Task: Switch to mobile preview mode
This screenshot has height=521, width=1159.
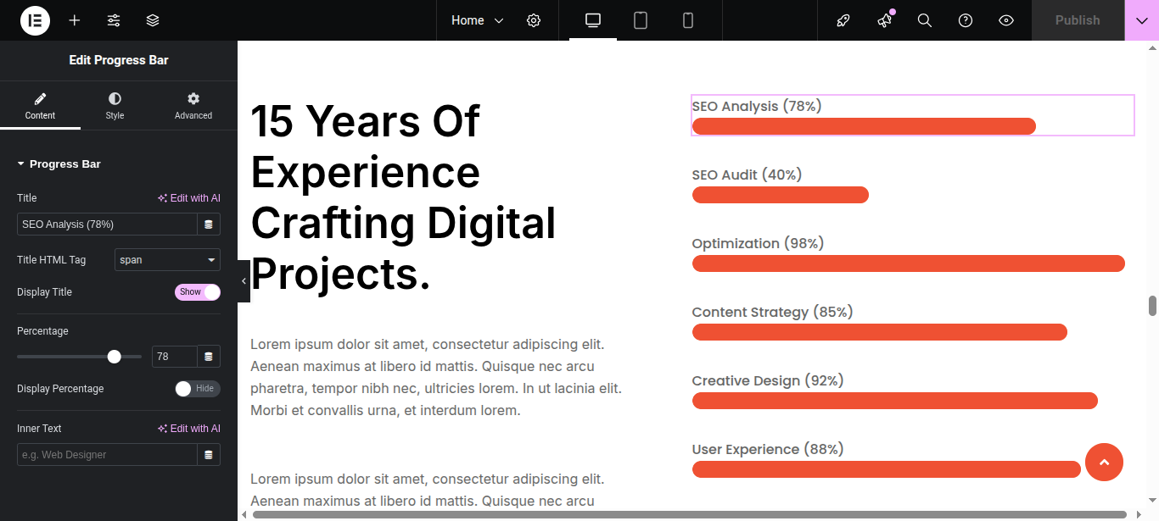Action: [688, 20]
